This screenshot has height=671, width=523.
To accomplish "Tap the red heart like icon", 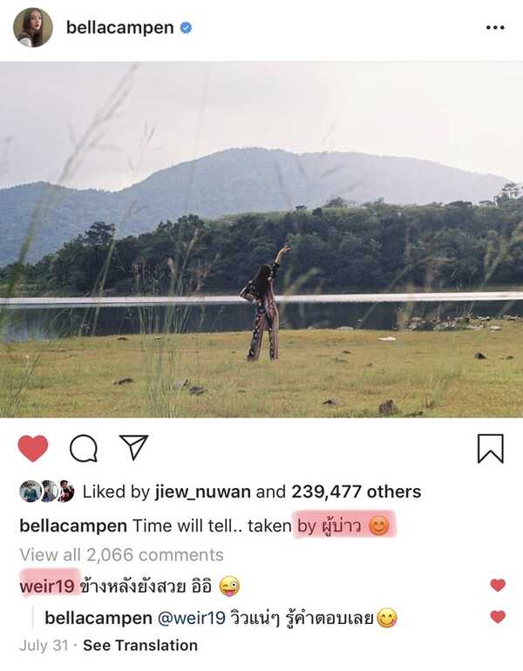I will click(x=33, y=449).
